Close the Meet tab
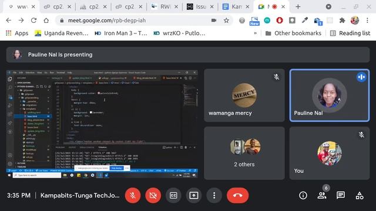The image size is (376, 211). coord(283,7)
